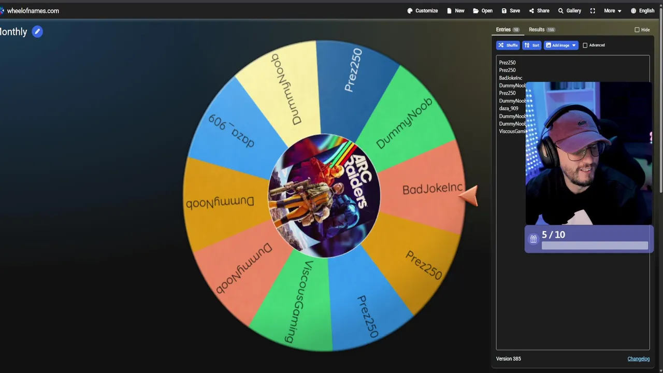Click the results count badge

coord(551,30)
